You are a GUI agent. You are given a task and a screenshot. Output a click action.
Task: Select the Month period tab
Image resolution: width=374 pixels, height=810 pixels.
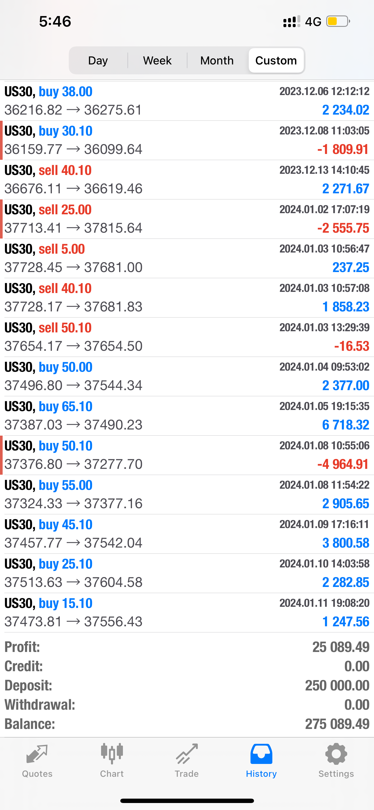(x=217, y=60)
